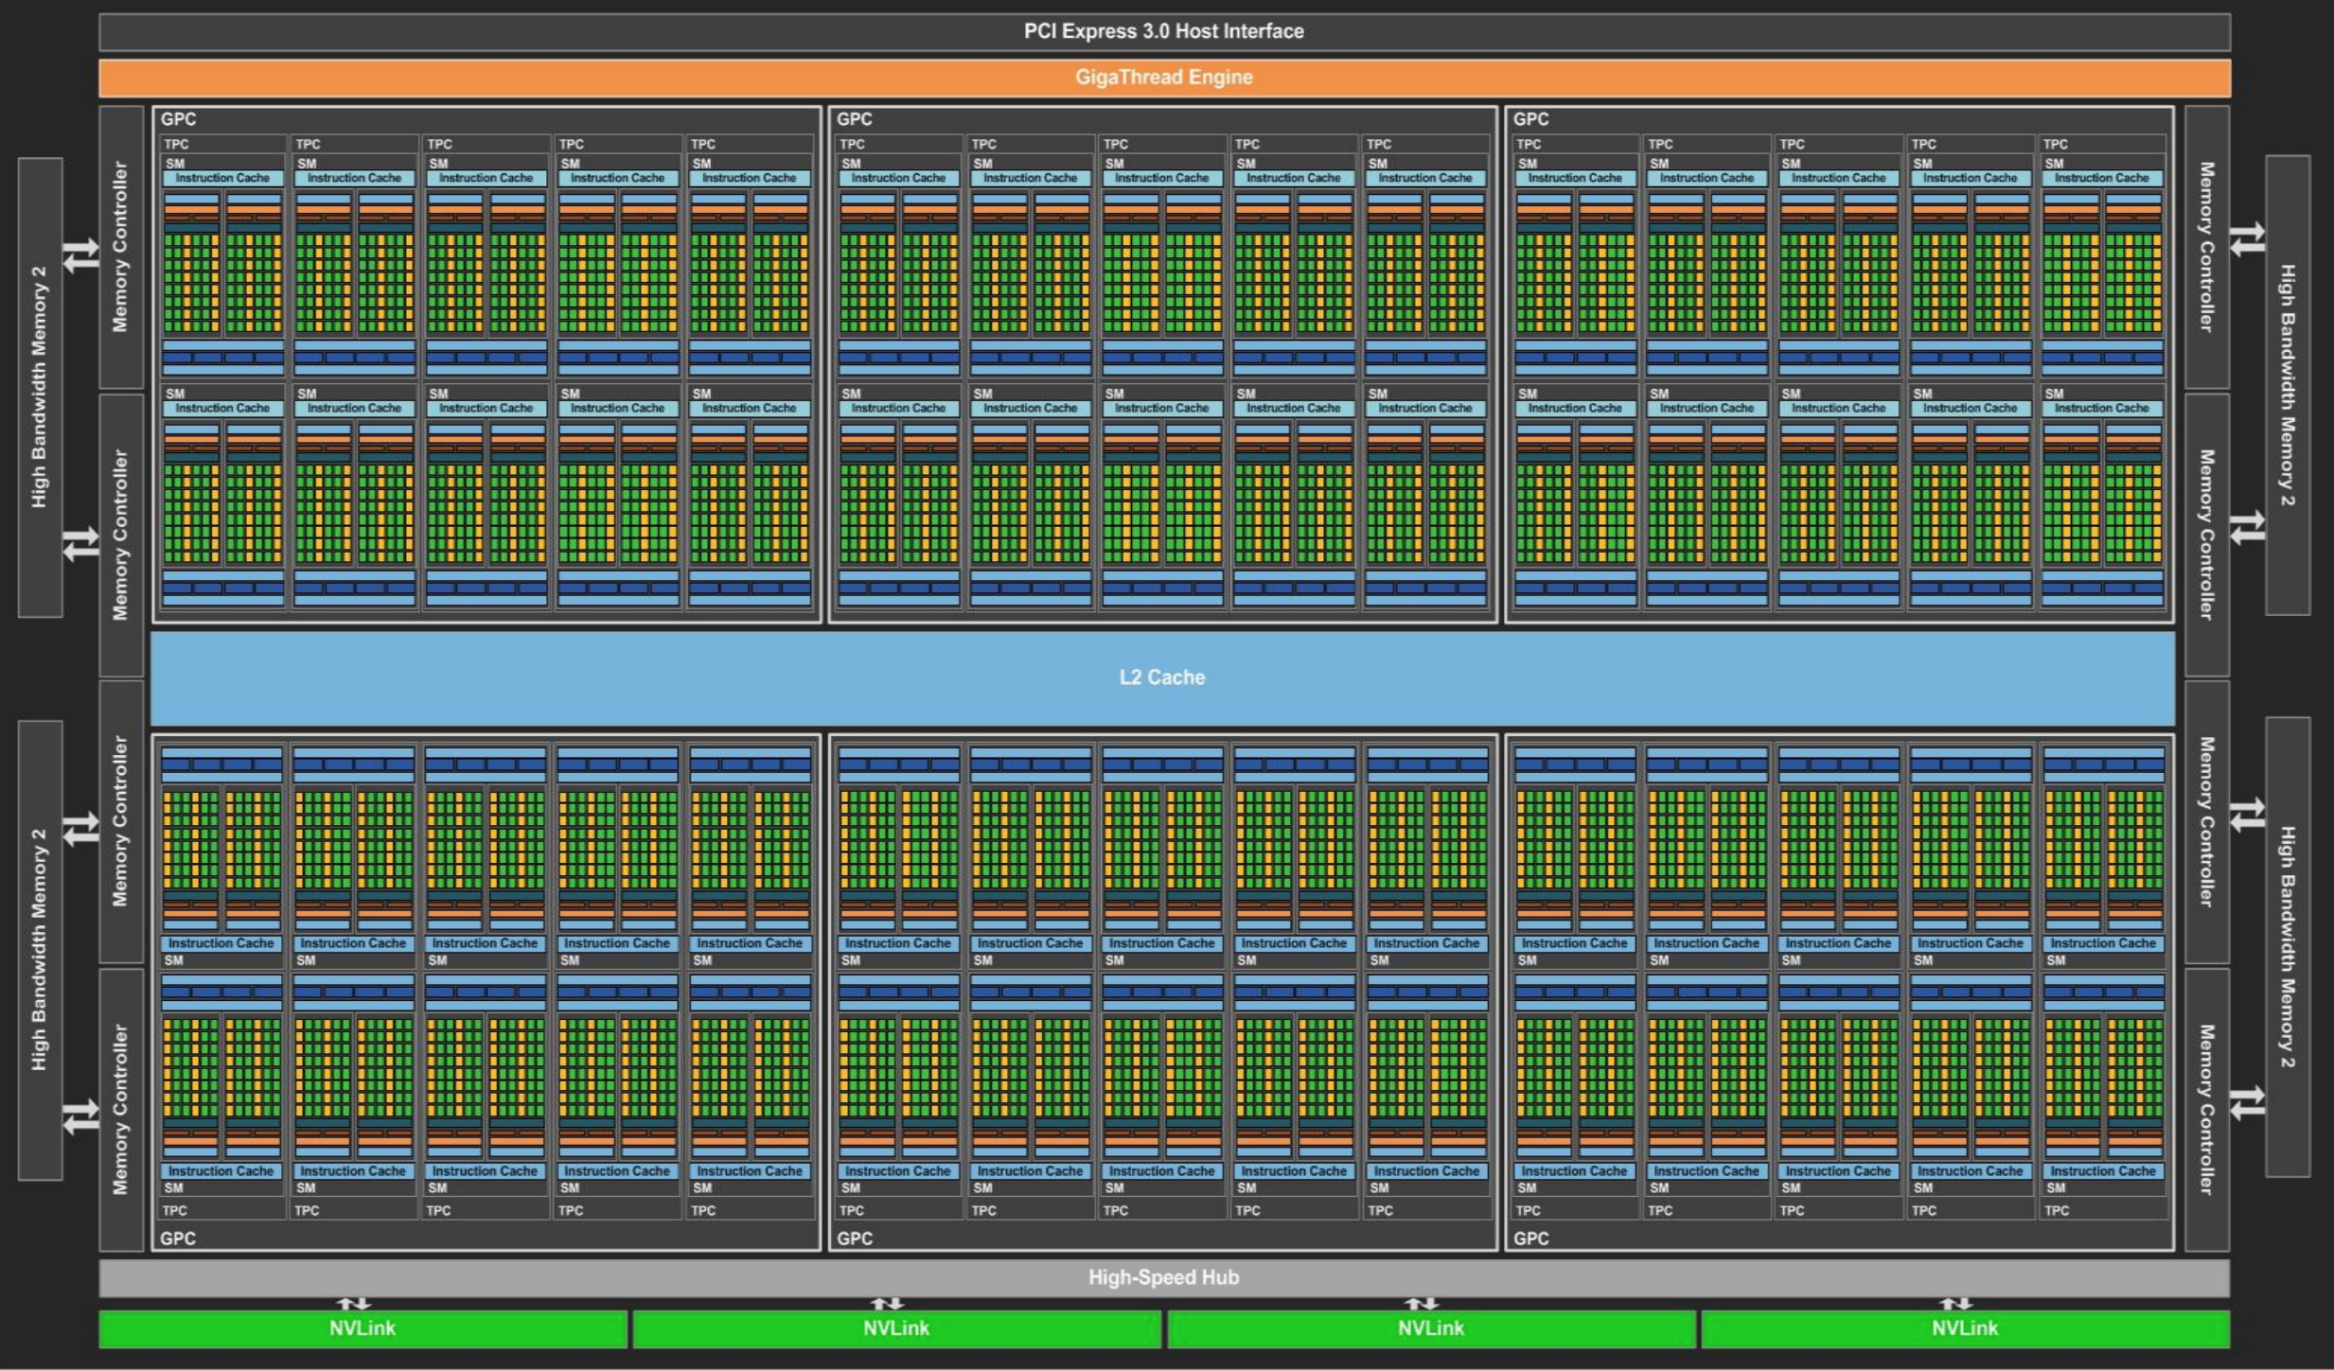Viewport: 2334px width, 1370px height.
Task: Click third Memory Controller on right side
Action: [x=2207, y=821]
